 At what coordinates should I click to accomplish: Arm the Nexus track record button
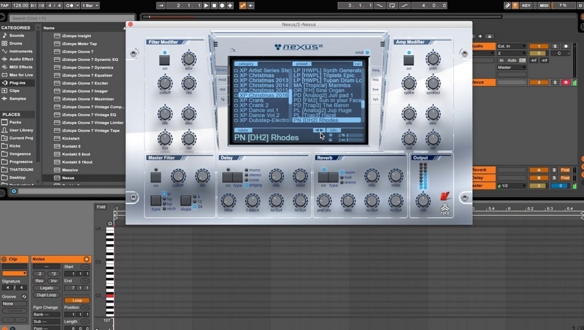coord(566,82)
